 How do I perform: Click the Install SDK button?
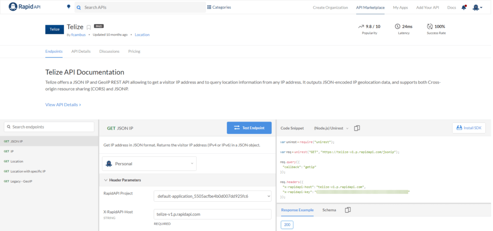click(x=469, y=128)
